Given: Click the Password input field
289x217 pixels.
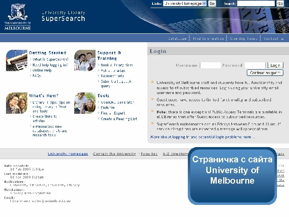Looking at the screenshot, I should tap(255, 66).
